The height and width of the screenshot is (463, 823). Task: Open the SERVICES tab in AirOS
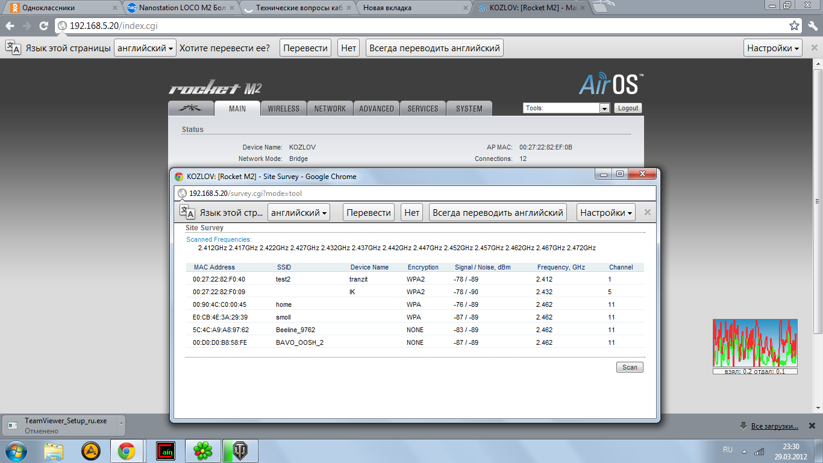point(423,109)
